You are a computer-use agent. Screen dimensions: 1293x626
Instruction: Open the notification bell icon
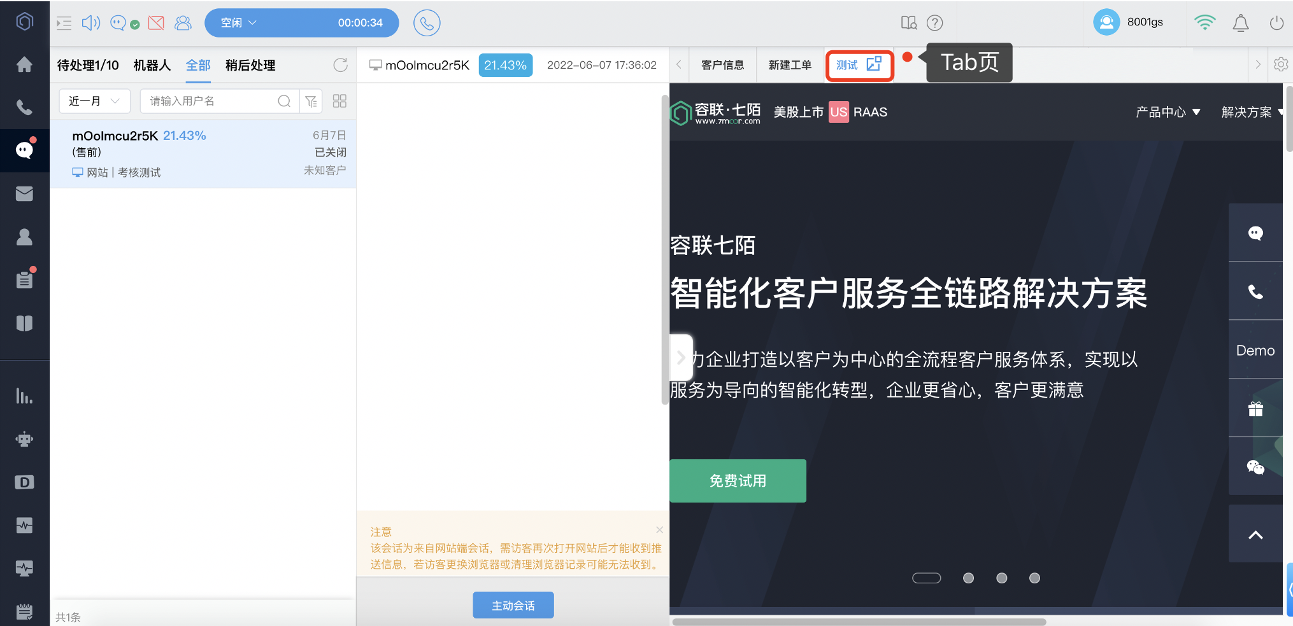[x=1241, y=23]
